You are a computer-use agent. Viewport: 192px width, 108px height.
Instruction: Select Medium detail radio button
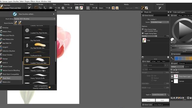(x=152, y=78)
